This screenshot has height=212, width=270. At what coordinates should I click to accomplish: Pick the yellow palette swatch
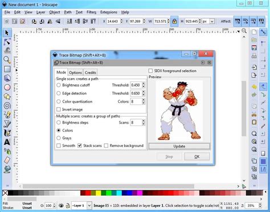point(99,193)
